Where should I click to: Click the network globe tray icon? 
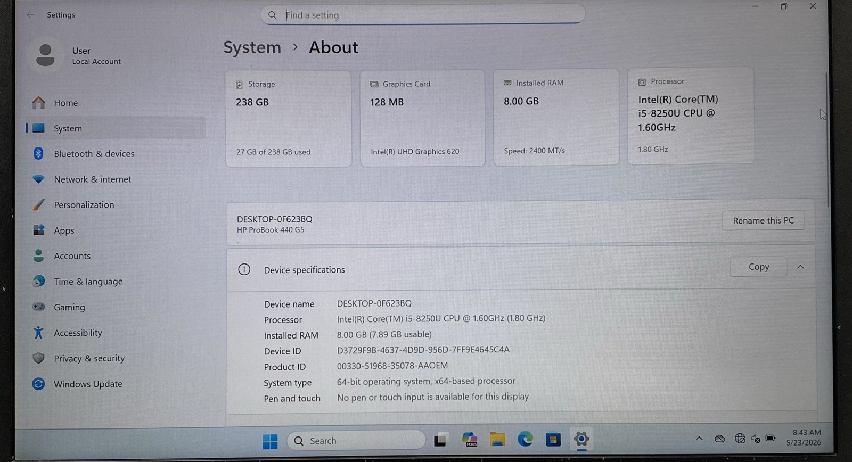pos(740,439)
